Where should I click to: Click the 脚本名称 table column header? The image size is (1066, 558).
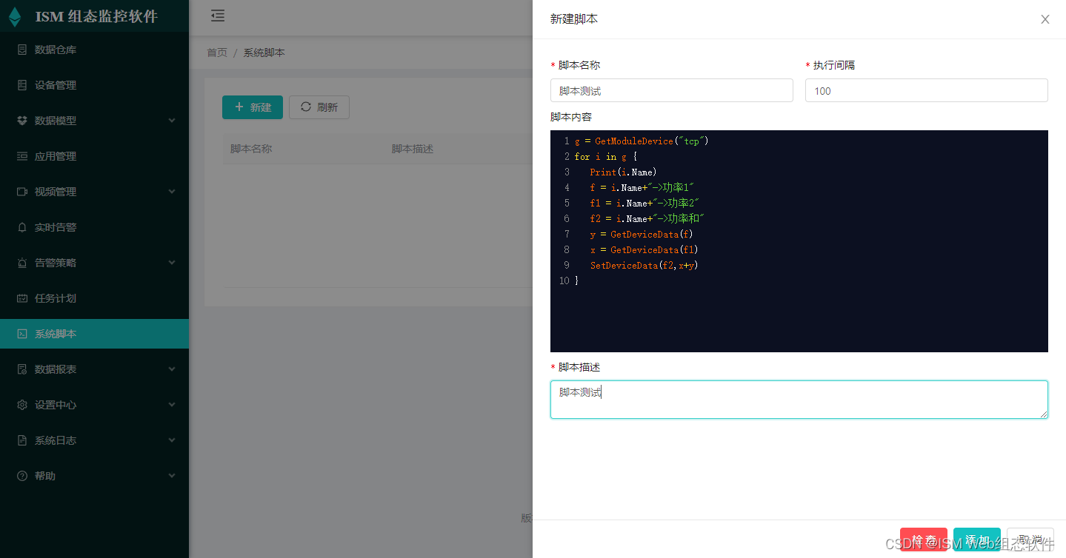[x=251, y=149]
